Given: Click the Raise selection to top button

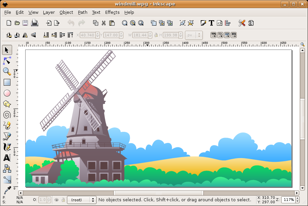Looking at the screenshot, I should pyautogui.click(x=70, y=35).
